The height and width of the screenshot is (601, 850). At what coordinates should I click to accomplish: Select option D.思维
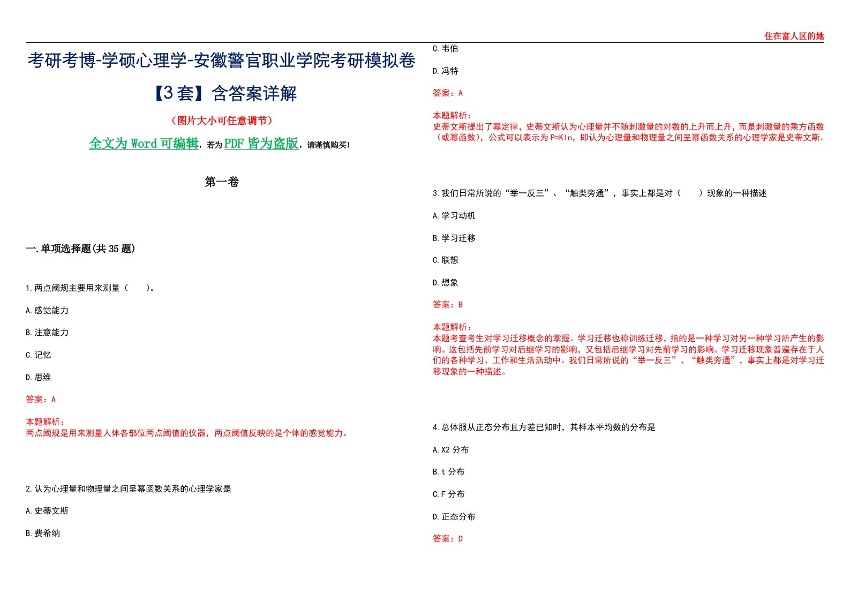39,378
